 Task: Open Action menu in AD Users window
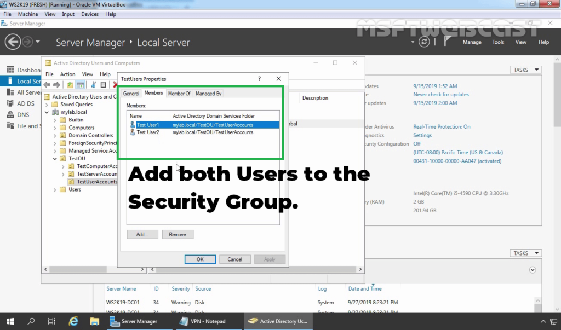click(67, 74)
